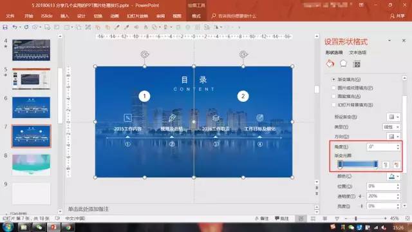The width and height of the screenshot is (412, 232).
Task: Open the gradient stop color picker
Action: (x=393, y=176)
